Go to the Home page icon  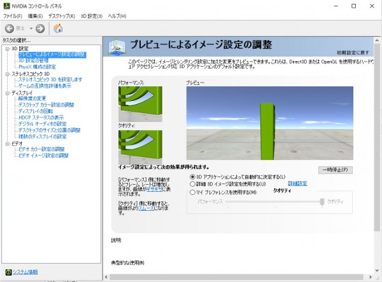coord(58,28)
